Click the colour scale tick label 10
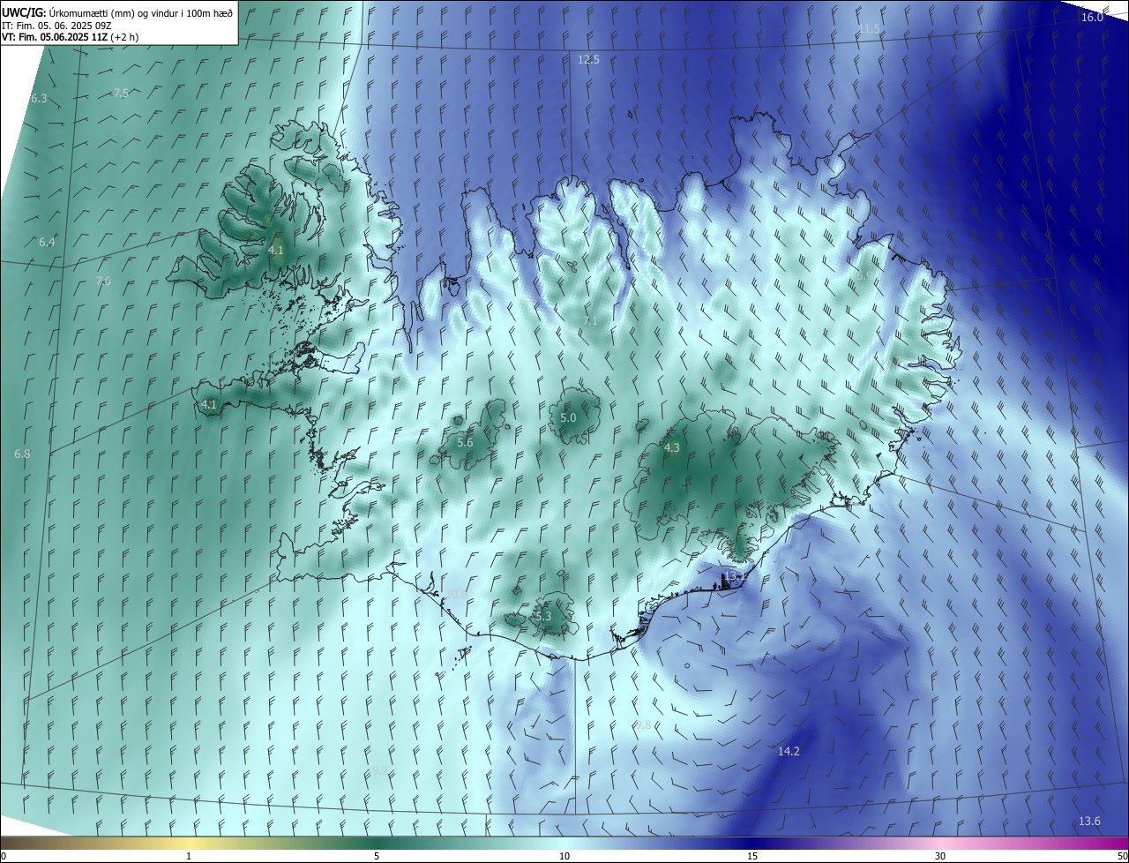This screenshot has width=1129, height=863. [x=564, y=856]
